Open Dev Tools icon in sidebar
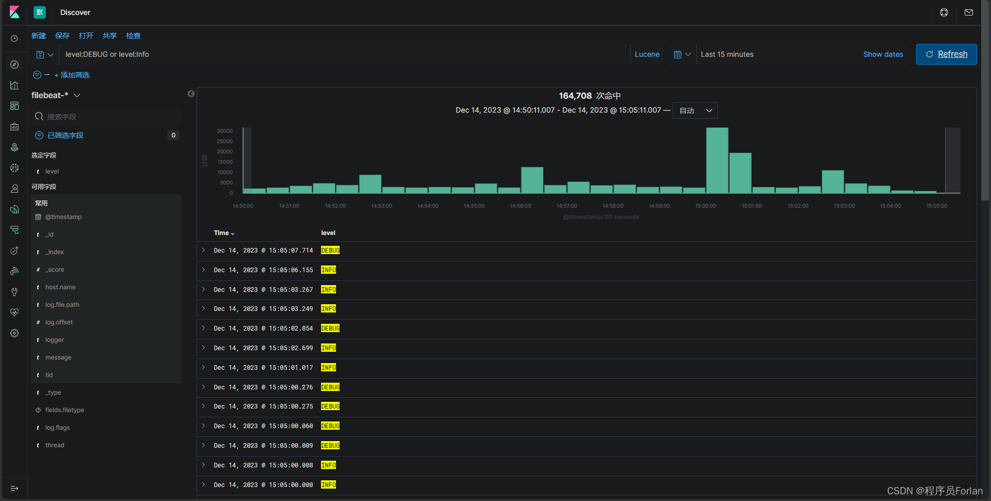 14,292
